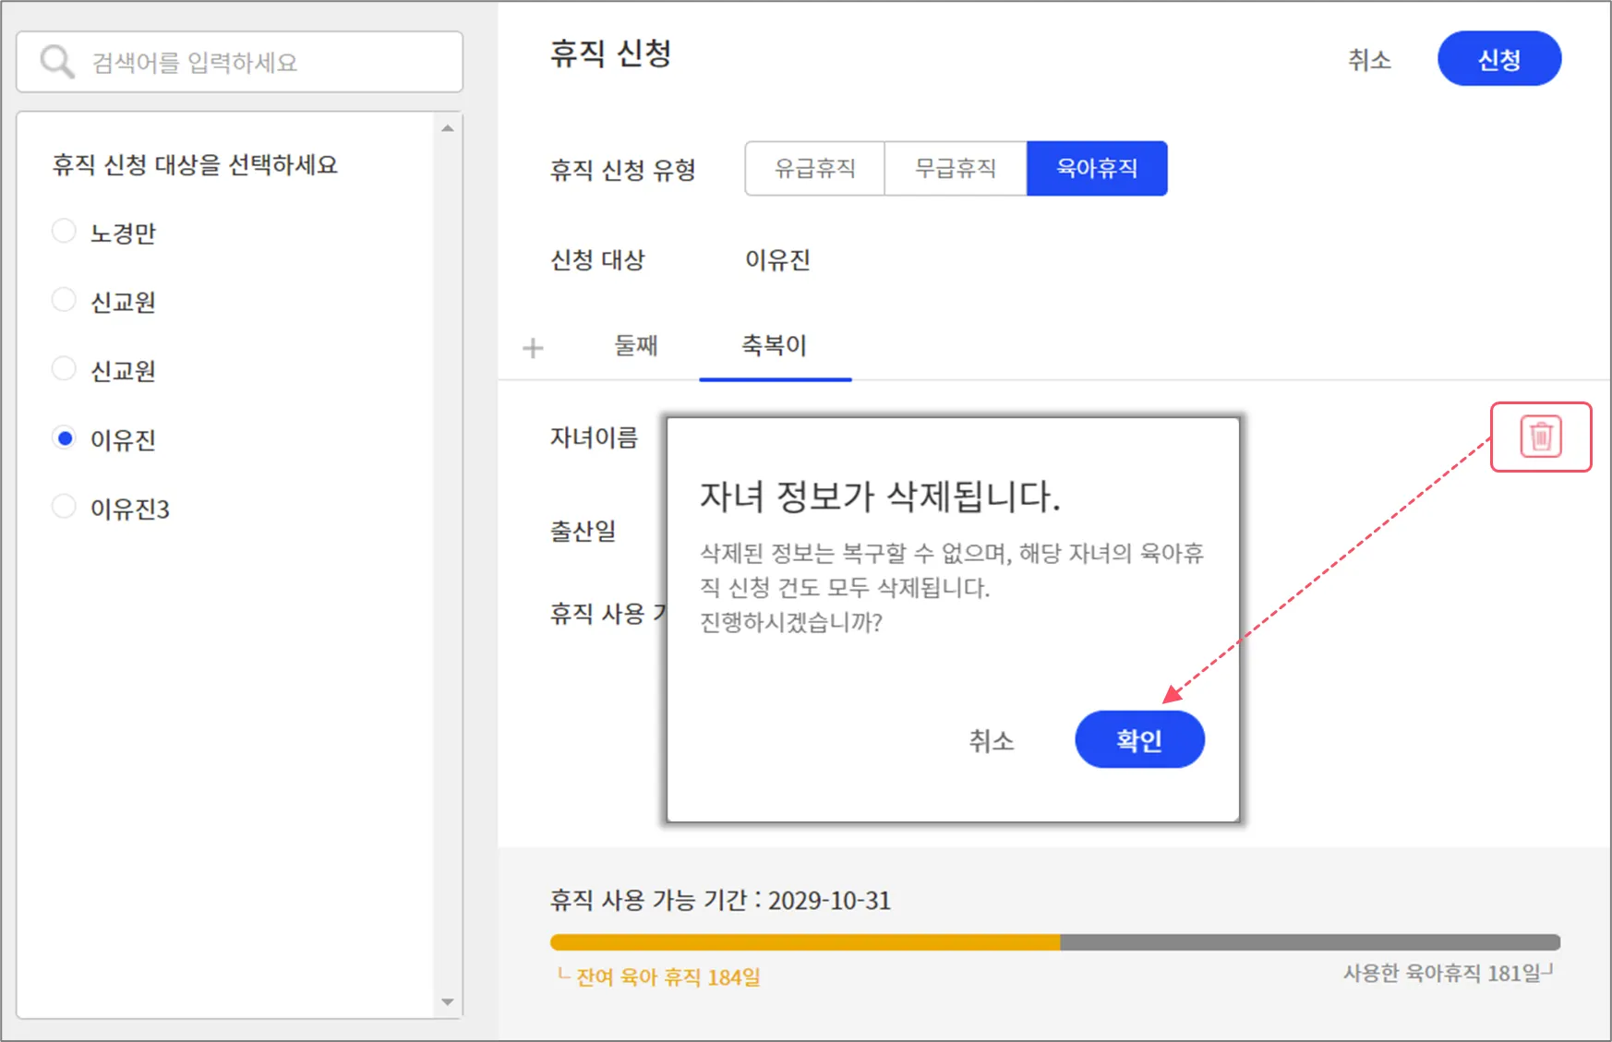The width and height of the screenshot is (1612, 1042).
Task: Choose the 육아휴직 leave type
Action: click(1097, 168)
